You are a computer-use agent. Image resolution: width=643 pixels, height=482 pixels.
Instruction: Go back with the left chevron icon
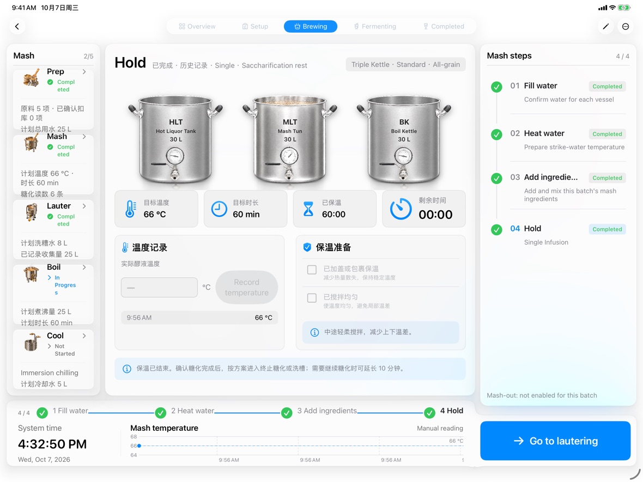[17, 26]
